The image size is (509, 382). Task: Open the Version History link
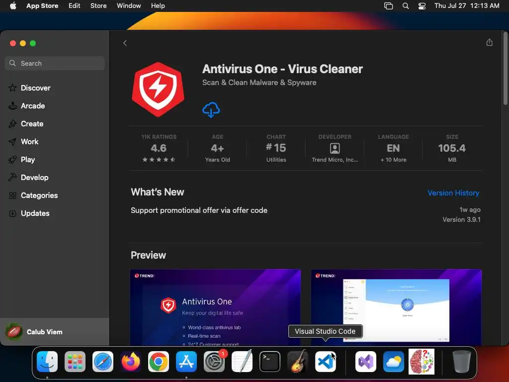pyautogui.click(x=453, y=193)
